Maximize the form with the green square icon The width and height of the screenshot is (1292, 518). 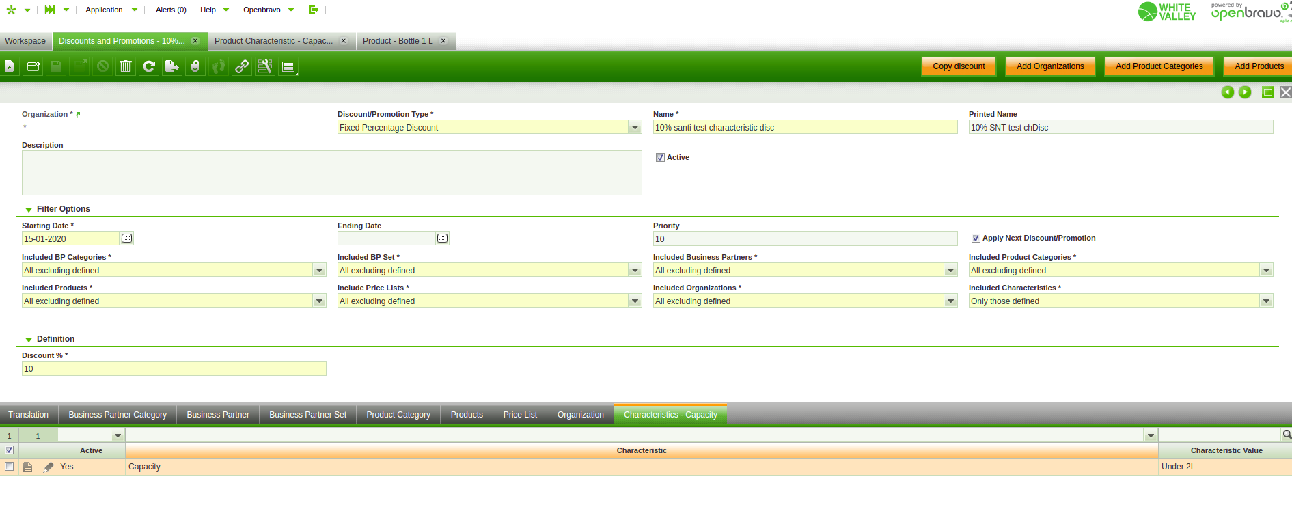[1268, 92]
